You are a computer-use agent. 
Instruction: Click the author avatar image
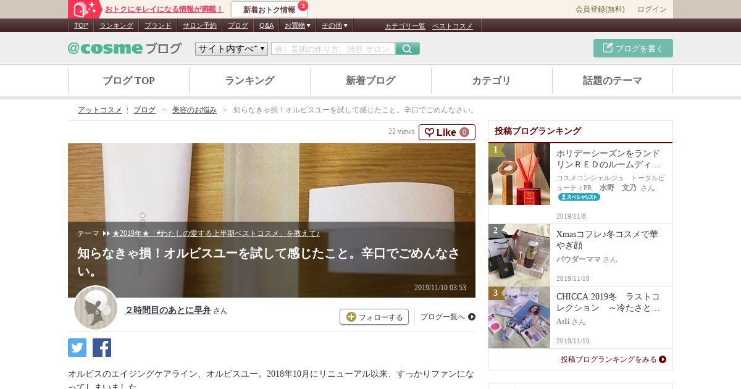click(96, 307)
